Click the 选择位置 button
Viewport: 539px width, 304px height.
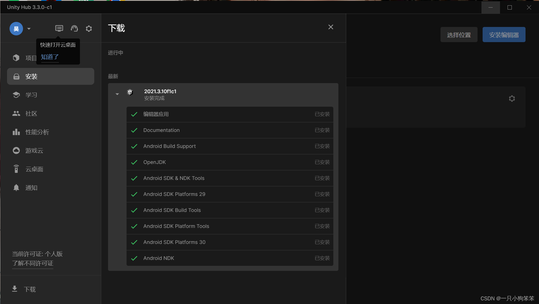click(x=459, y=35)
